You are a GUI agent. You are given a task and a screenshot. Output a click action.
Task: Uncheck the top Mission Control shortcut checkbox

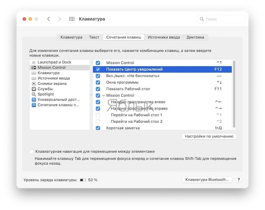98,63
